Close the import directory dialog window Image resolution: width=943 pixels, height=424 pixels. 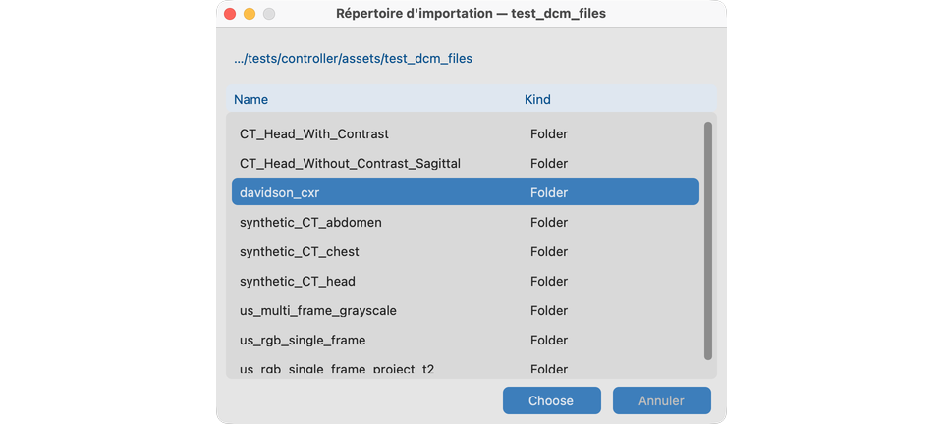[x=230, y=13]
